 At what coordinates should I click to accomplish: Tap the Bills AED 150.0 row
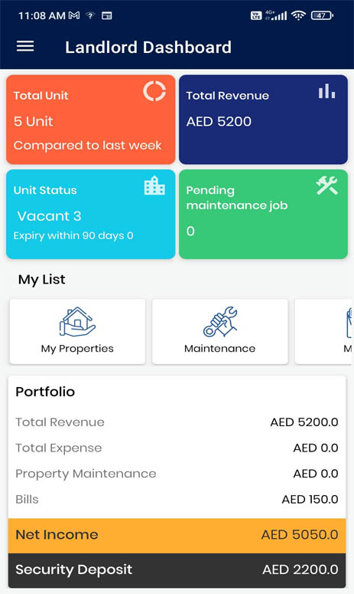point(177,499)
